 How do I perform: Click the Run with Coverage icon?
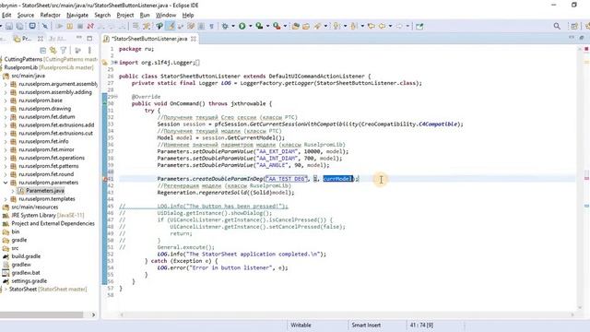pyautogui.click(x=259, y=26)
